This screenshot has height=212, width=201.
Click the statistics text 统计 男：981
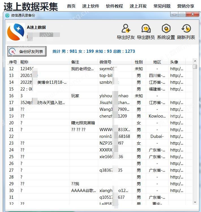(65, 51)
